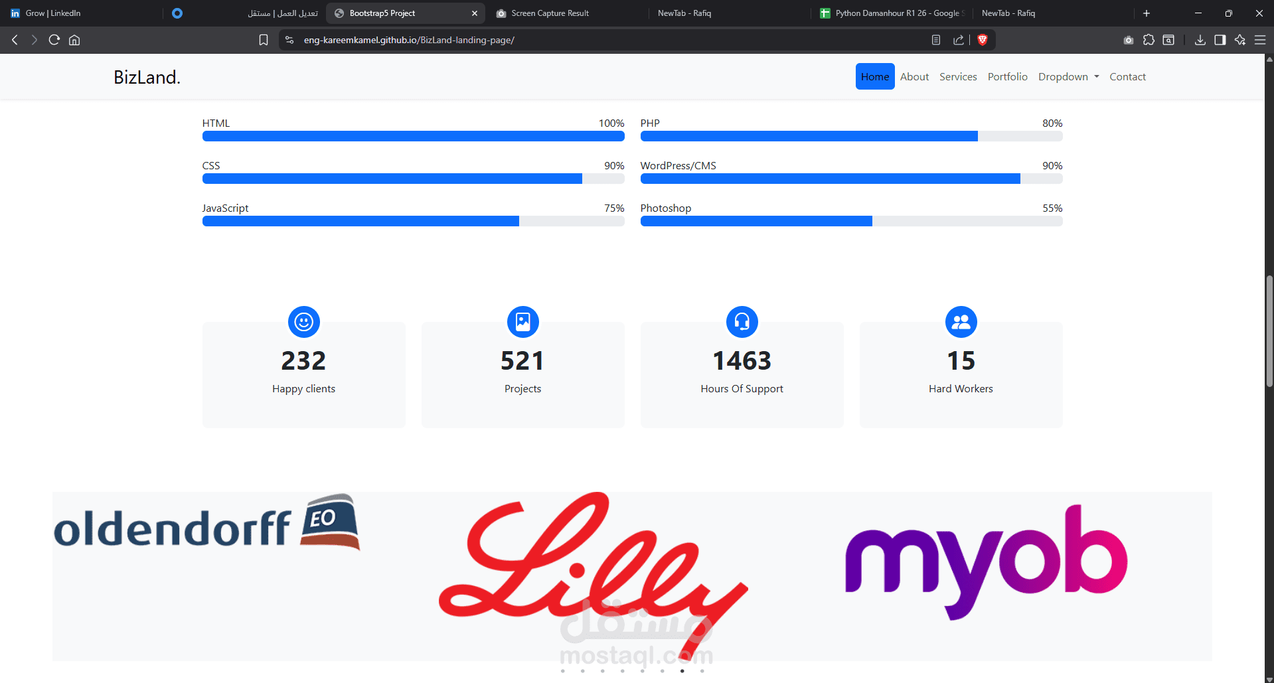This screenshot has height=683, width=1274.
Task: Click the '80%' PHP percentage label
Action: coord(1052,123)
